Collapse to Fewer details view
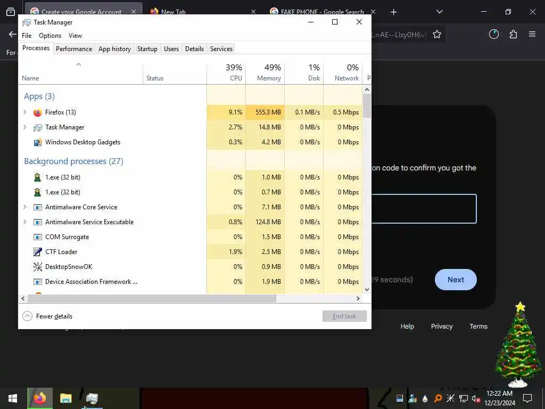Image resolution: width=545 pixels, height=409 pixels. click(x=47, y=316)
